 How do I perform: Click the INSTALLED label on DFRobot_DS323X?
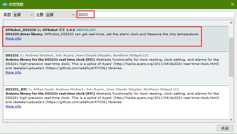coord(86,30)
